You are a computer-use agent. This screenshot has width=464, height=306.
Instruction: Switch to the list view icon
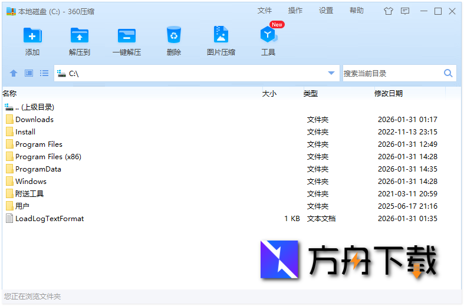[x=44, y=73]
